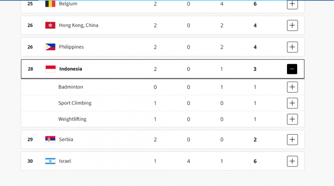
Task: Click the Hong Kong flag icon
Action: (50, 25)
